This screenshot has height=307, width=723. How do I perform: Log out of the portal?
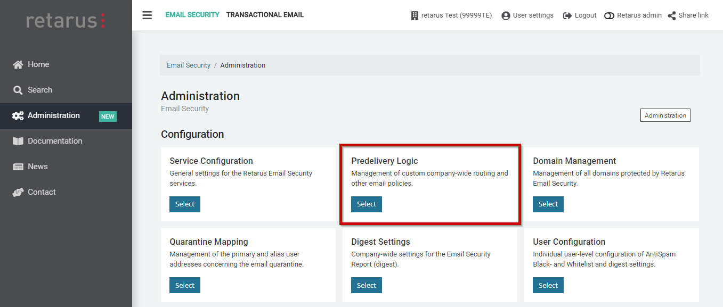pos(580,15)
